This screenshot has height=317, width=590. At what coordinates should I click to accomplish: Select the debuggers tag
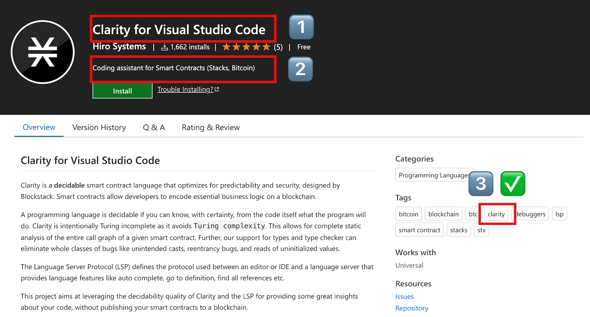[530, 214]
